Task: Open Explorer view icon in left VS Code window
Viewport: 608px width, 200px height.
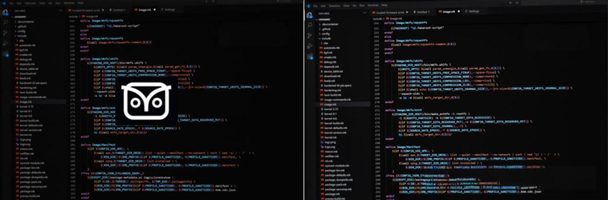Action: [5, 12]
